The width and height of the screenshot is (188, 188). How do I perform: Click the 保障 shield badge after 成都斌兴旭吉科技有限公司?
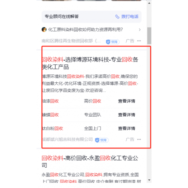(x=102, y=140)
